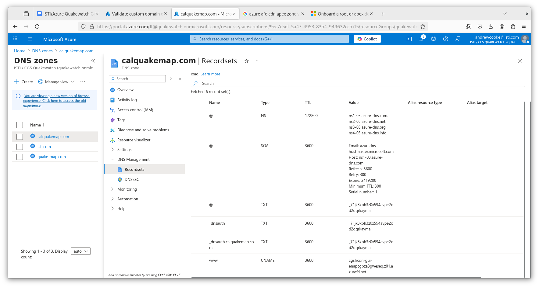Switch to ISTI/Azure Quakewatch browser tab

[67, 14]
